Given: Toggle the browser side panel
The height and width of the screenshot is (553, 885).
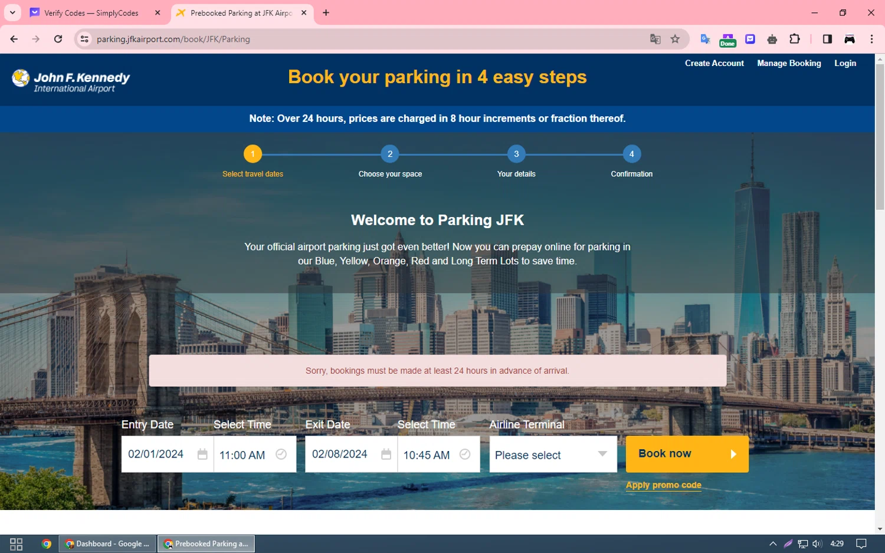Looking at the screenshot, I should click(827, 39).
